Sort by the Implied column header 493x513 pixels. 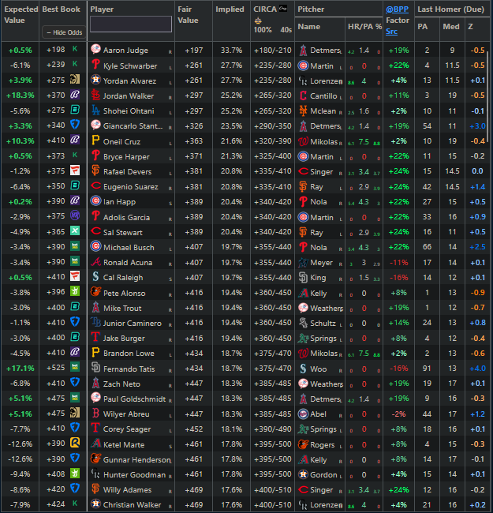(x=230, y=9)
